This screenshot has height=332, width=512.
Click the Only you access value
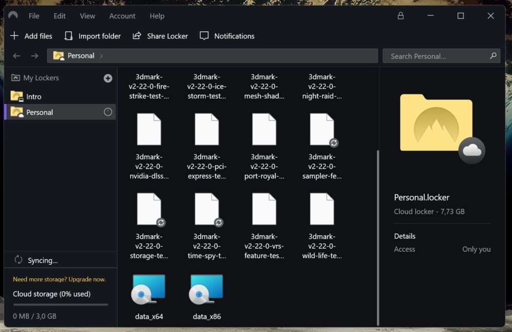(476, 249)
